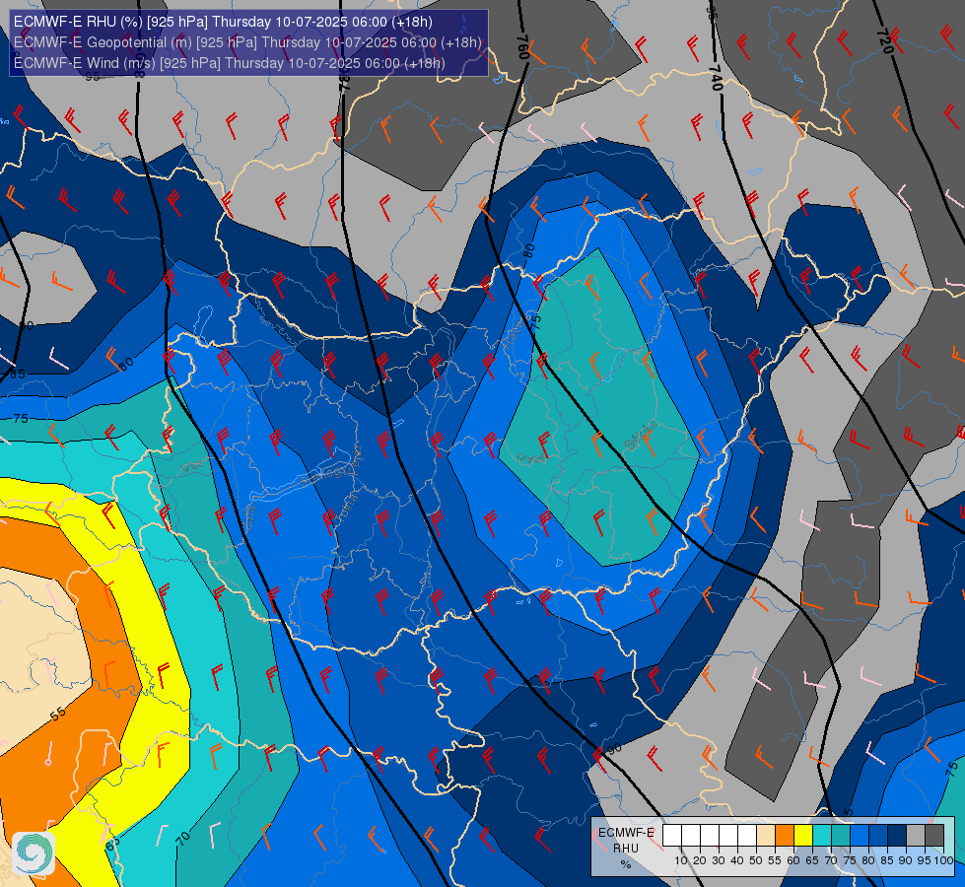This screenshot has height=887, width=965.
Task: Click the ECMWF-E RHU (%) title line
Action: (x=223, y=22)
